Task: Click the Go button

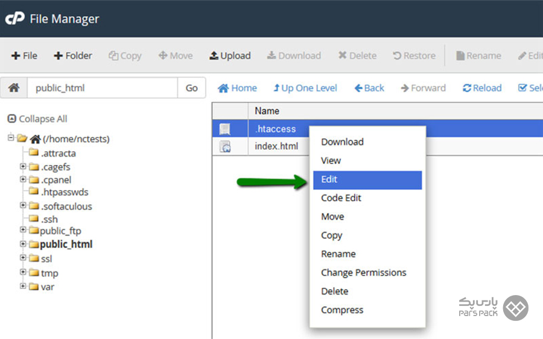Action: (x=191, y=88)
